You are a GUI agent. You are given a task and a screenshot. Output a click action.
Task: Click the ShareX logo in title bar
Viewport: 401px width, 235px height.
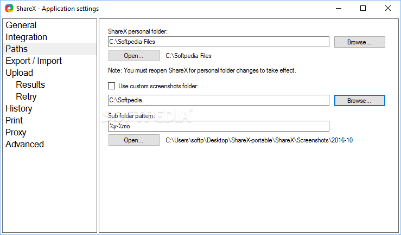click(9, 8)
